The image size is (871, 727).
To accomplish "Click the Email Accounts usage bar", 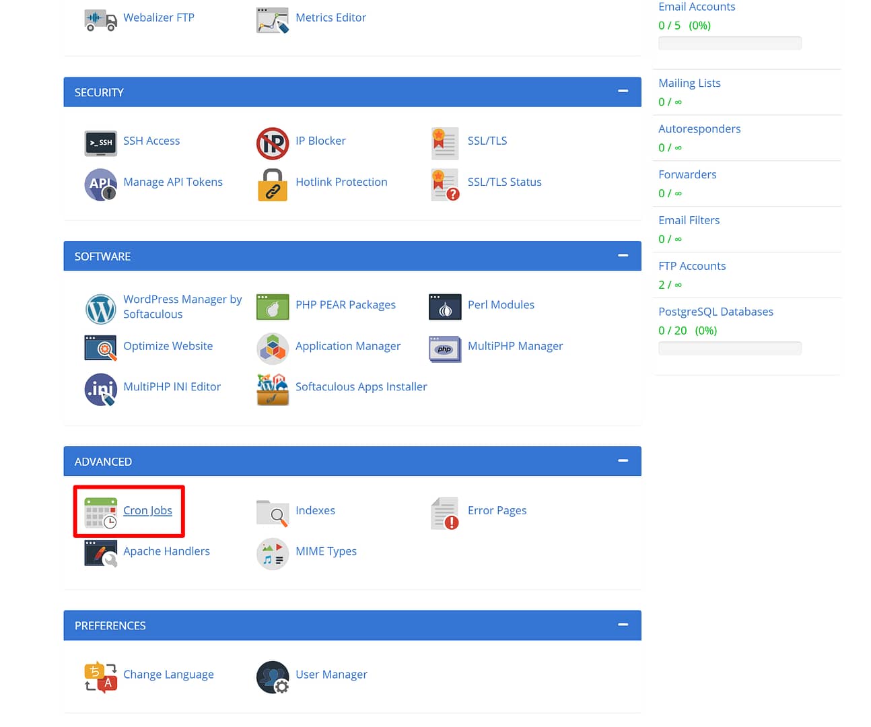I will (x=730, y=43).
